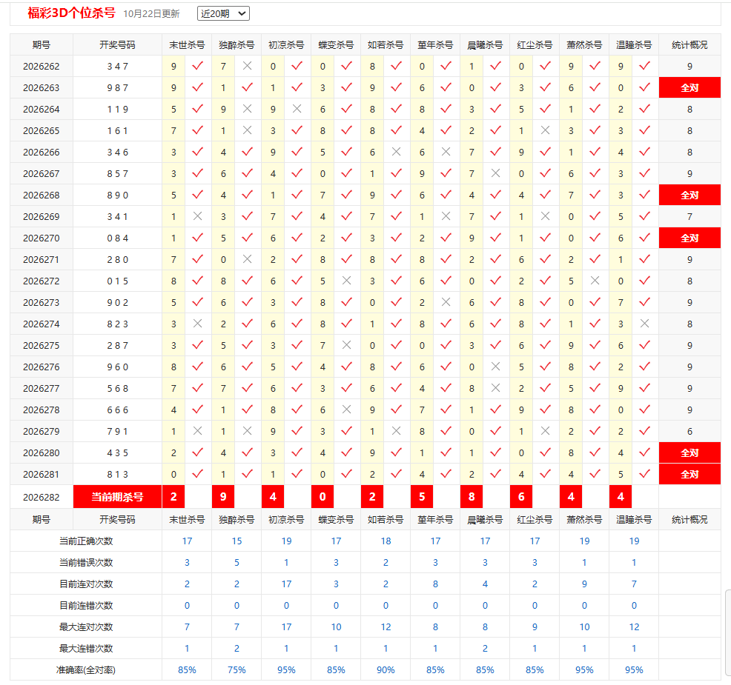
Task: Select 末世杀号 current kill number 2
Action: tap(173, 497)
